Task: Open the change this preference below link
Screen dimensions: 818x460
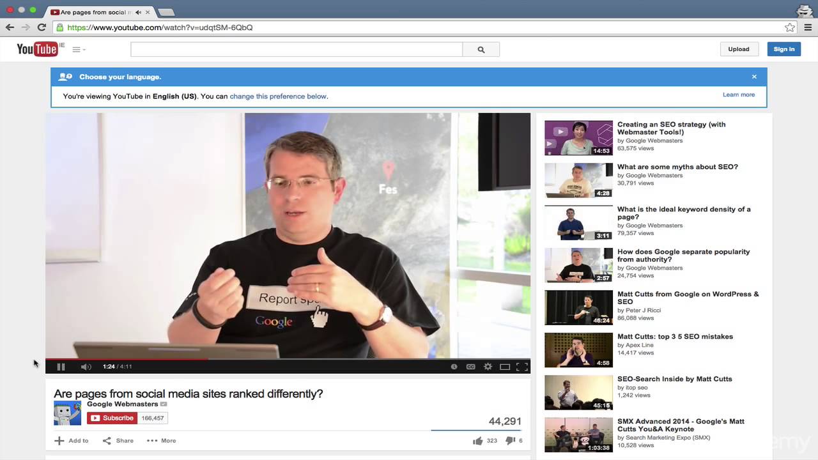Action: 278,96
